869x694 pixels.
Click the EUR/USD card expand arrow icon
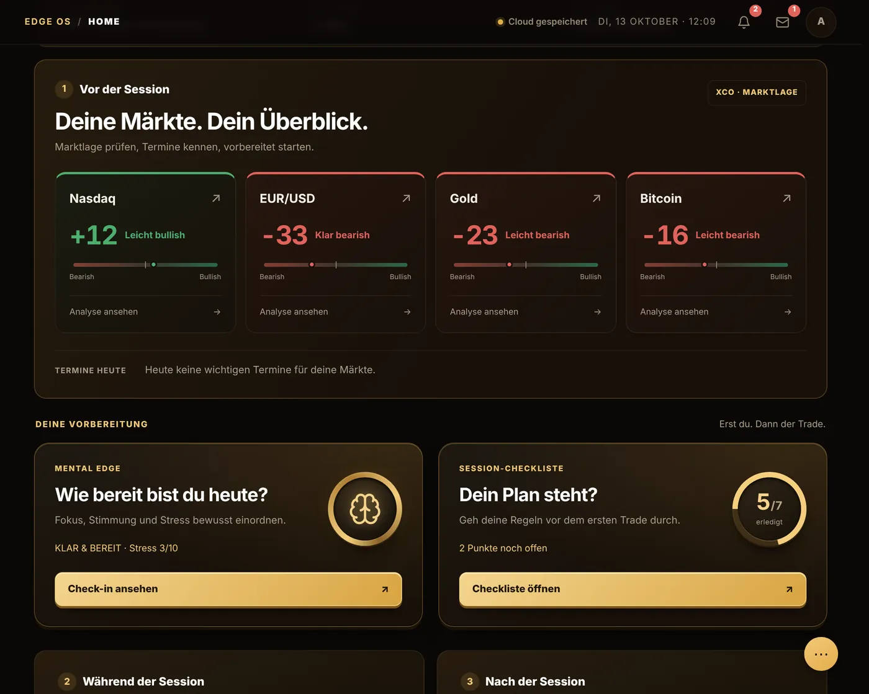click(x=406, y=198)
